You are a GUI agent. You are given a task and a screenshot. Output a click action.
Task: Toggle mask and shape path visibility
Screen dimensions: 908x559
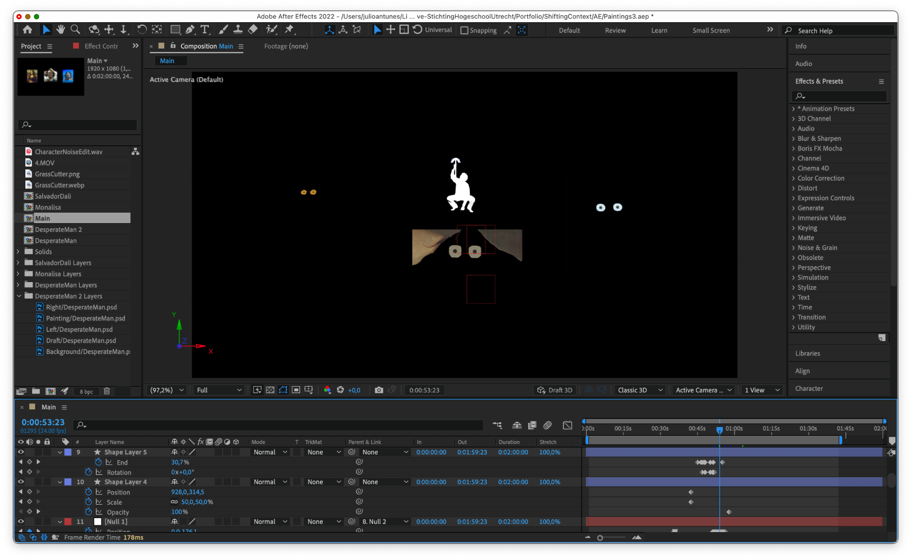[283, 390]
